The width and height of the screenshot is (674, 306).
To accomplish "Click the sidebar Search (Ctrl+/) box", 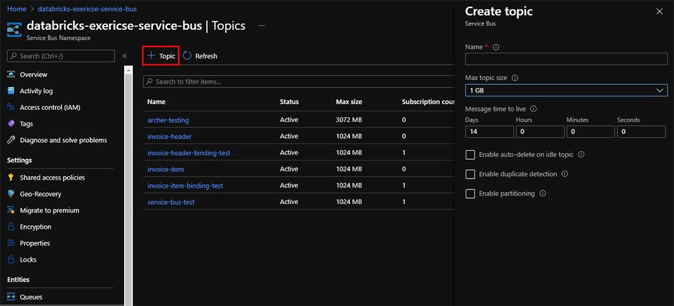I will 61,56.
